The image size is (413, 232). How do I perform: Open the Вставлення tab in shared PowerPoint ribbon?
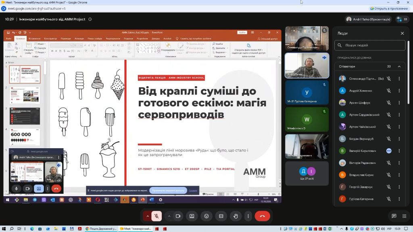[x=35, y=39]
